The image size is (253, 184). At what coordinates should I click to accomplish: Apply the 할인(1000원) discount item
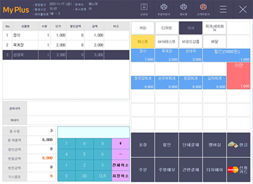pyautogui.click(x=227, y=55)
